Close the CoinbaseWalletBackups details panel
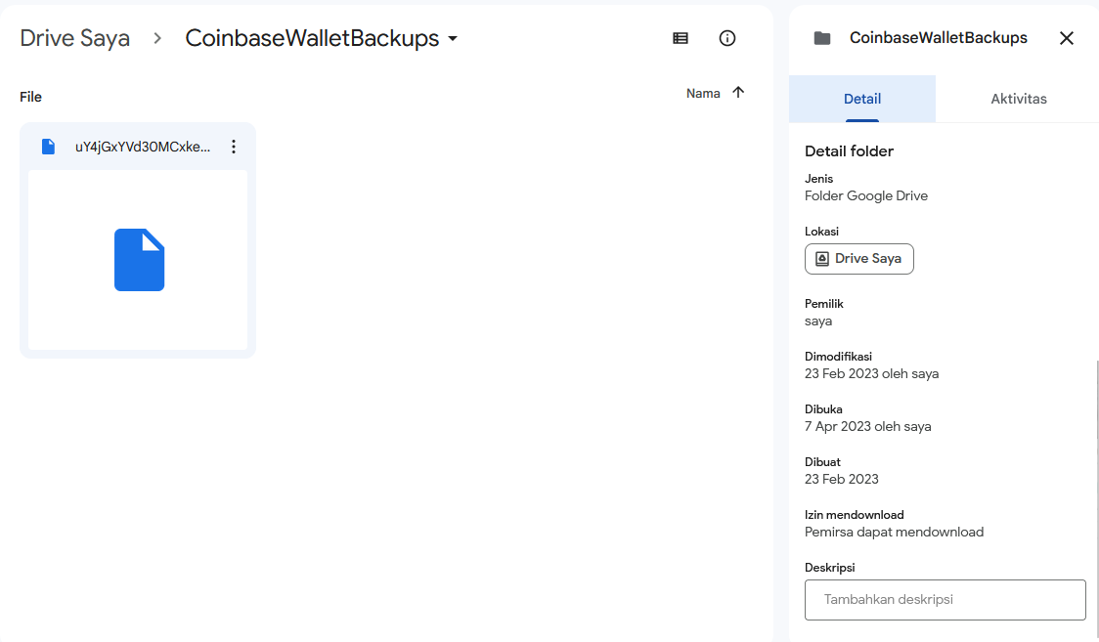 (1066, 38)
